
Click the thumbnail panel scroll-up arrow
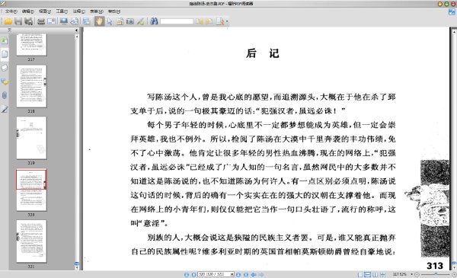point(77,37)
